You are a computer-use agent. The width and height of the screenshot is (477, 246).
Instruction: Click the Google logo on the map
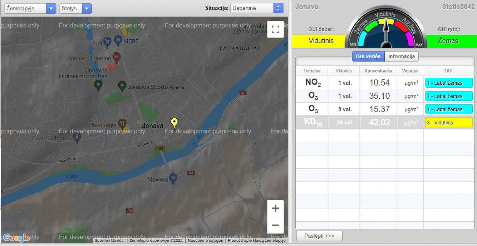point(16,238)
